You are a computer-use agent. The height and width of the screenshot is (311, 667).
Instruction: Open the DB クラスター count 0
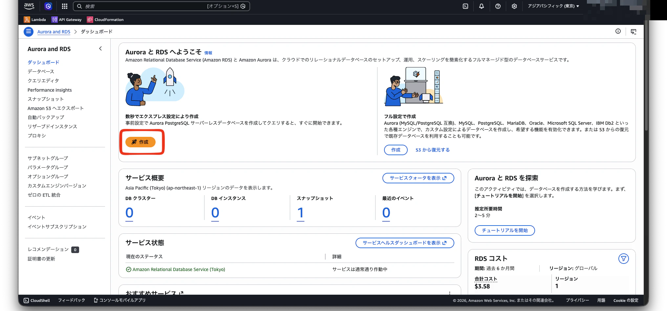pos(129,213)
